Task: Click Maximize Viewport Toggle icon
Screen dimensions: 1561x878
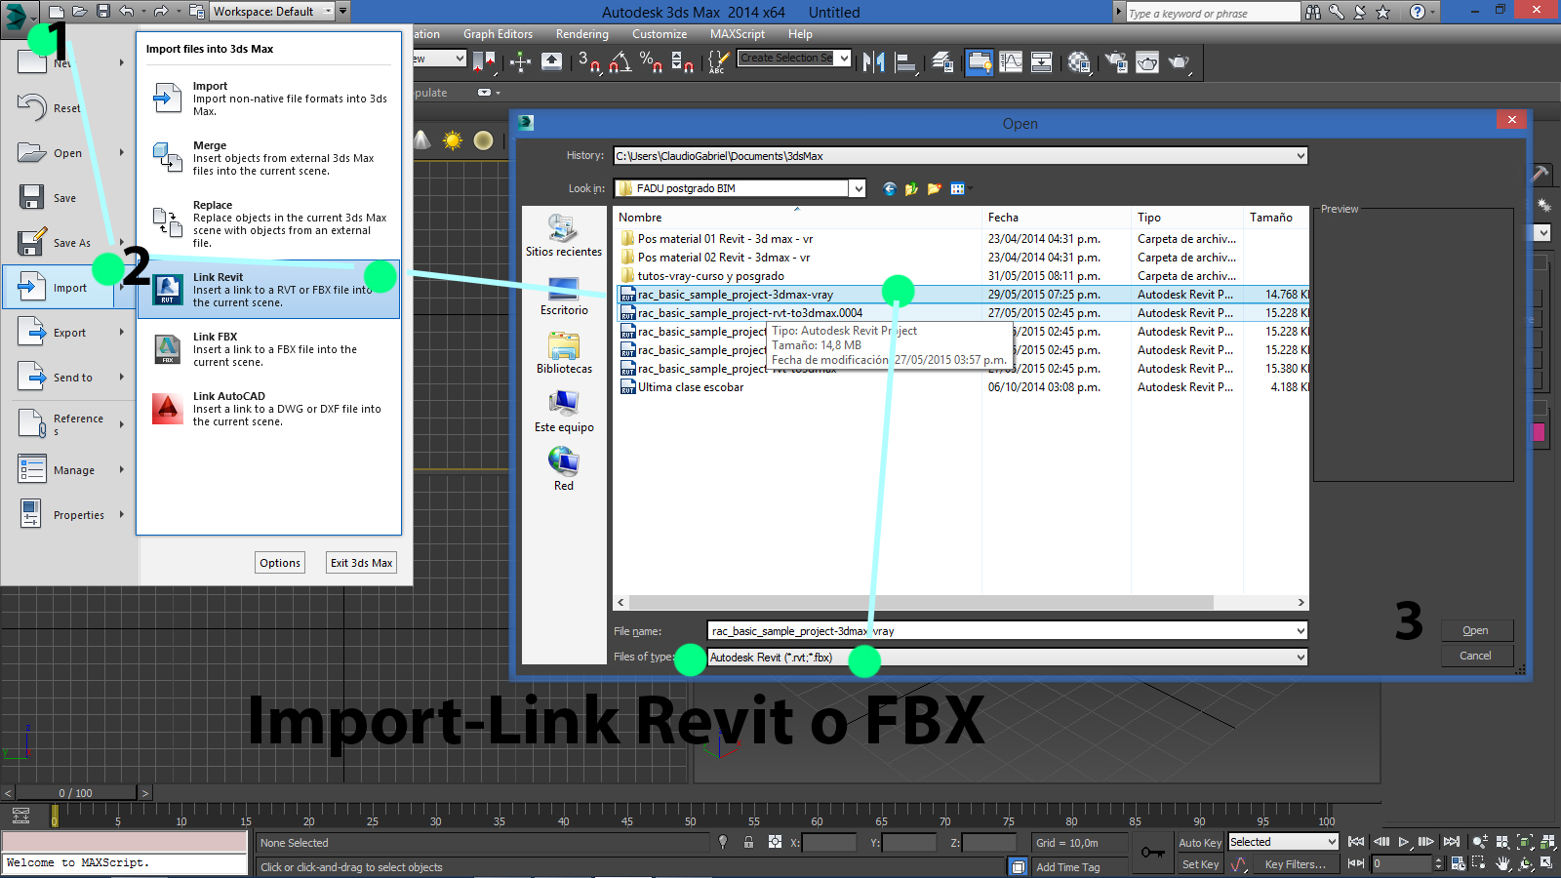Action: coord(1546,864)
